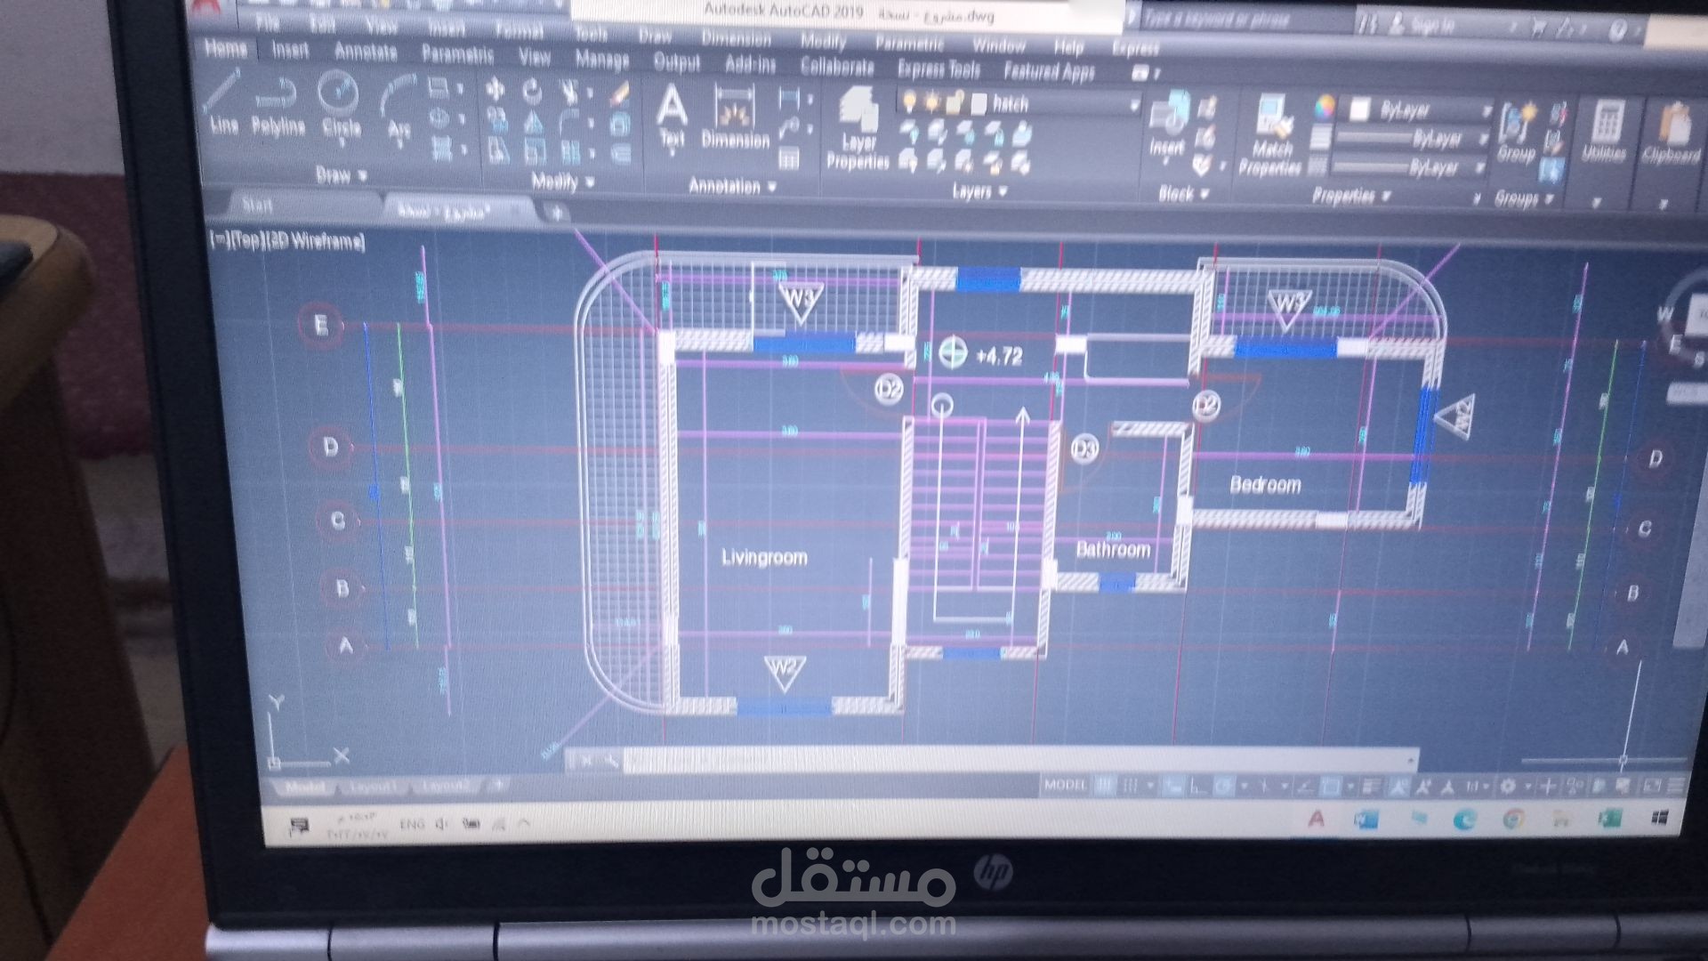Image resolution: width=1708 pixels, height=961 pixels.
Task: Select the Text annotation tool
Action: (672, 117)
